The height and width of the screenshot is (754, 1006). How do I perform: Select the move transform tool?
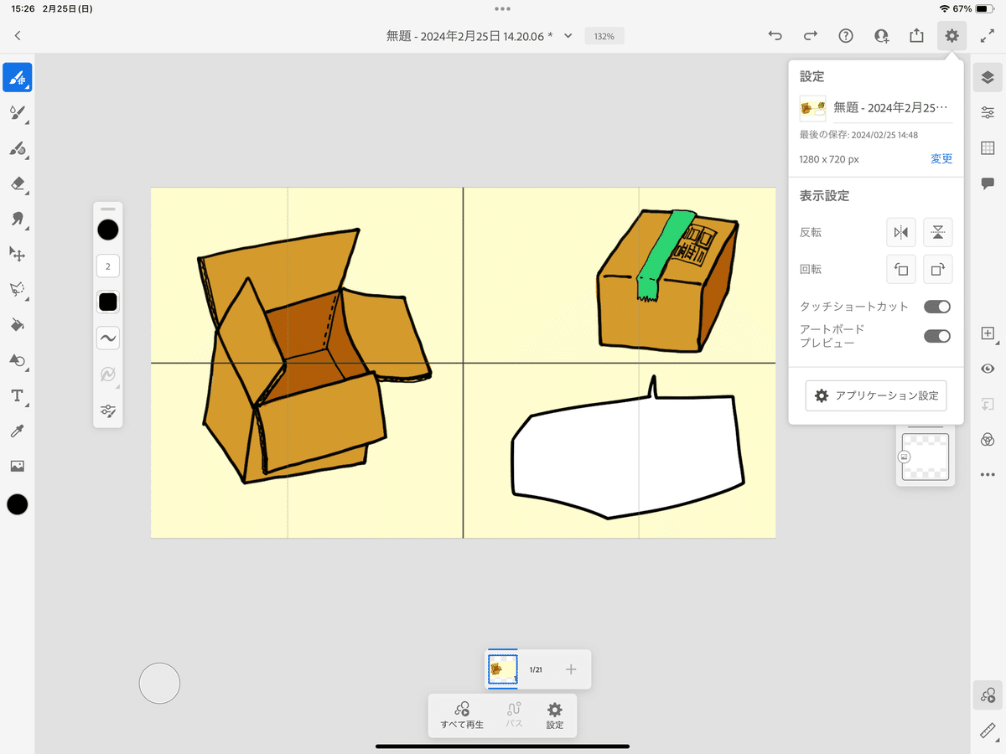pyautogui.click(x=18, y=253)
